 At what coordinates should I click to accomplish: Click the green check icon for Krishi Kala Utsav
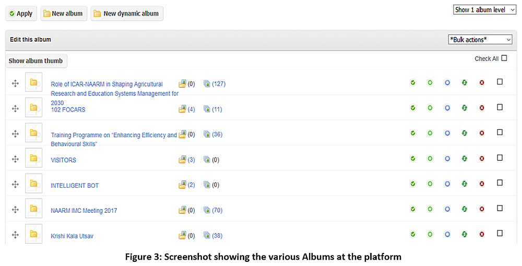coord(413,235)
